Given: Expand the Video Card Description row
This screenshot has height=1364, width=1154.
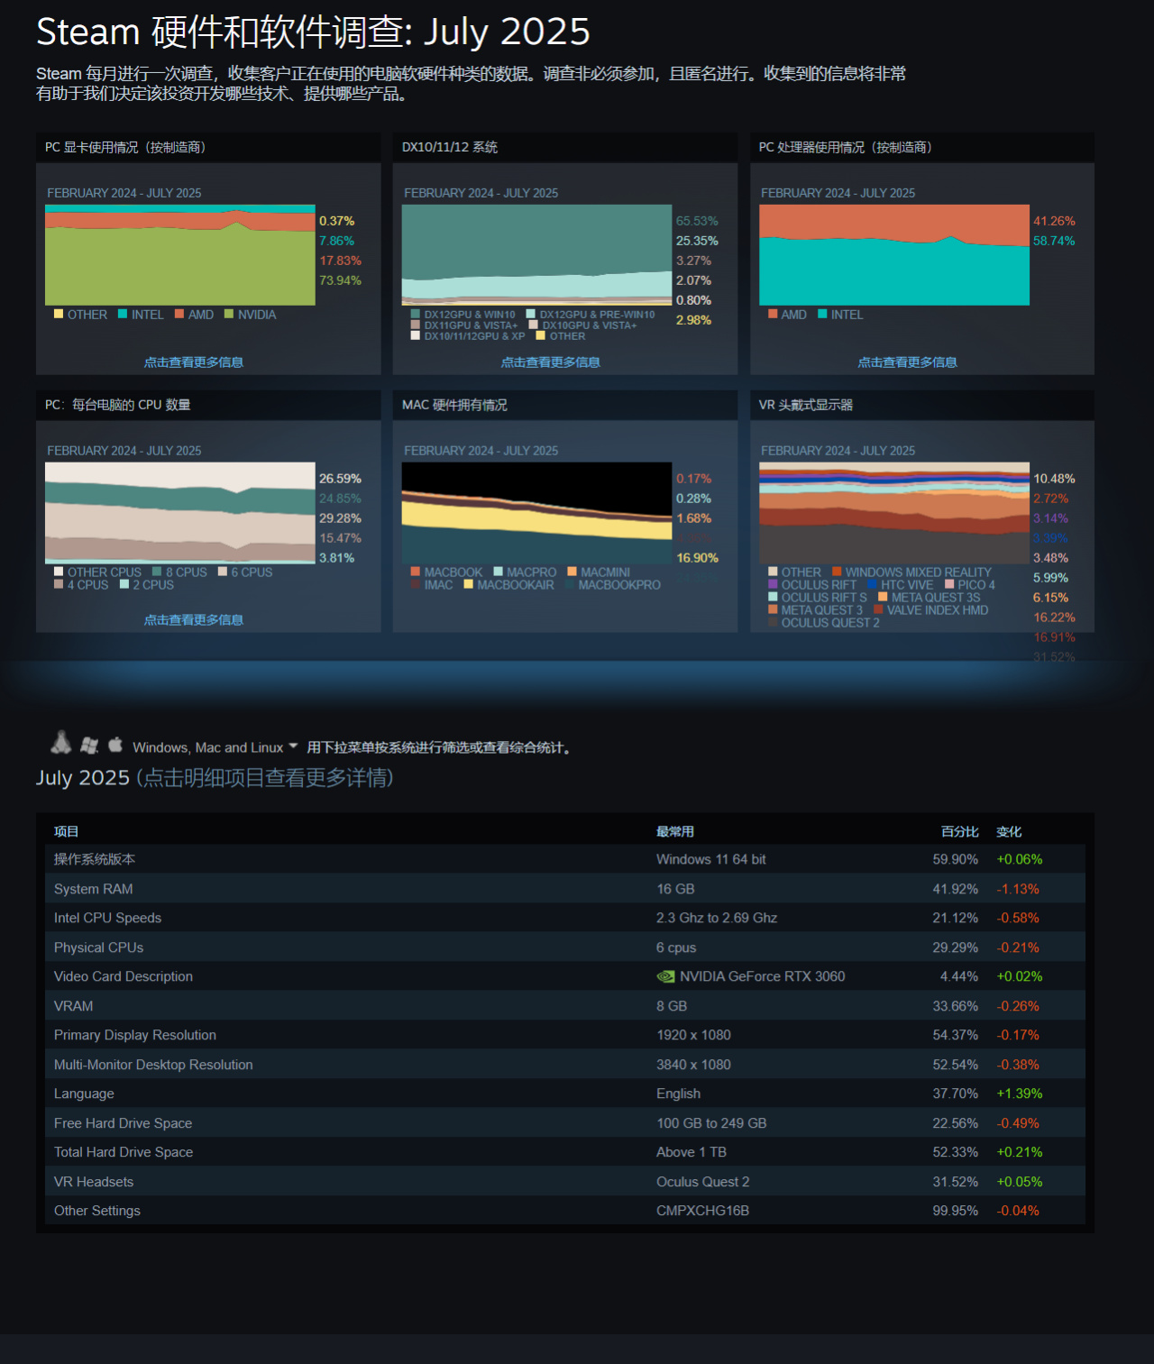Looking at the screenshot, I should 565,976.
